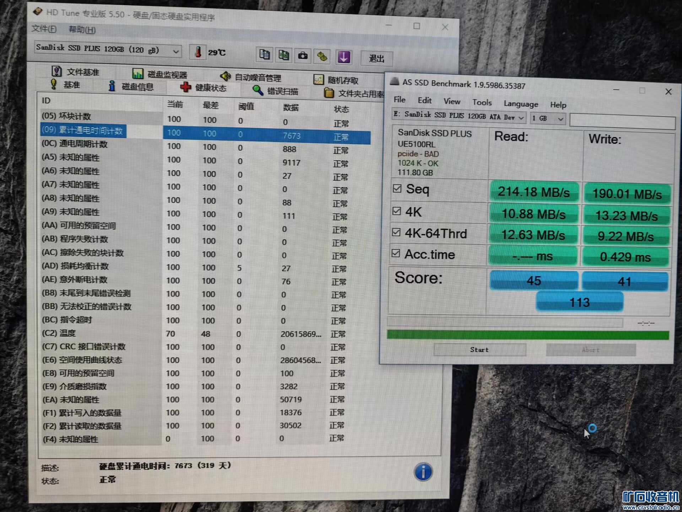Click the HD Tune title bar app icon
This screenshot has width=682, height=512.
38,12
